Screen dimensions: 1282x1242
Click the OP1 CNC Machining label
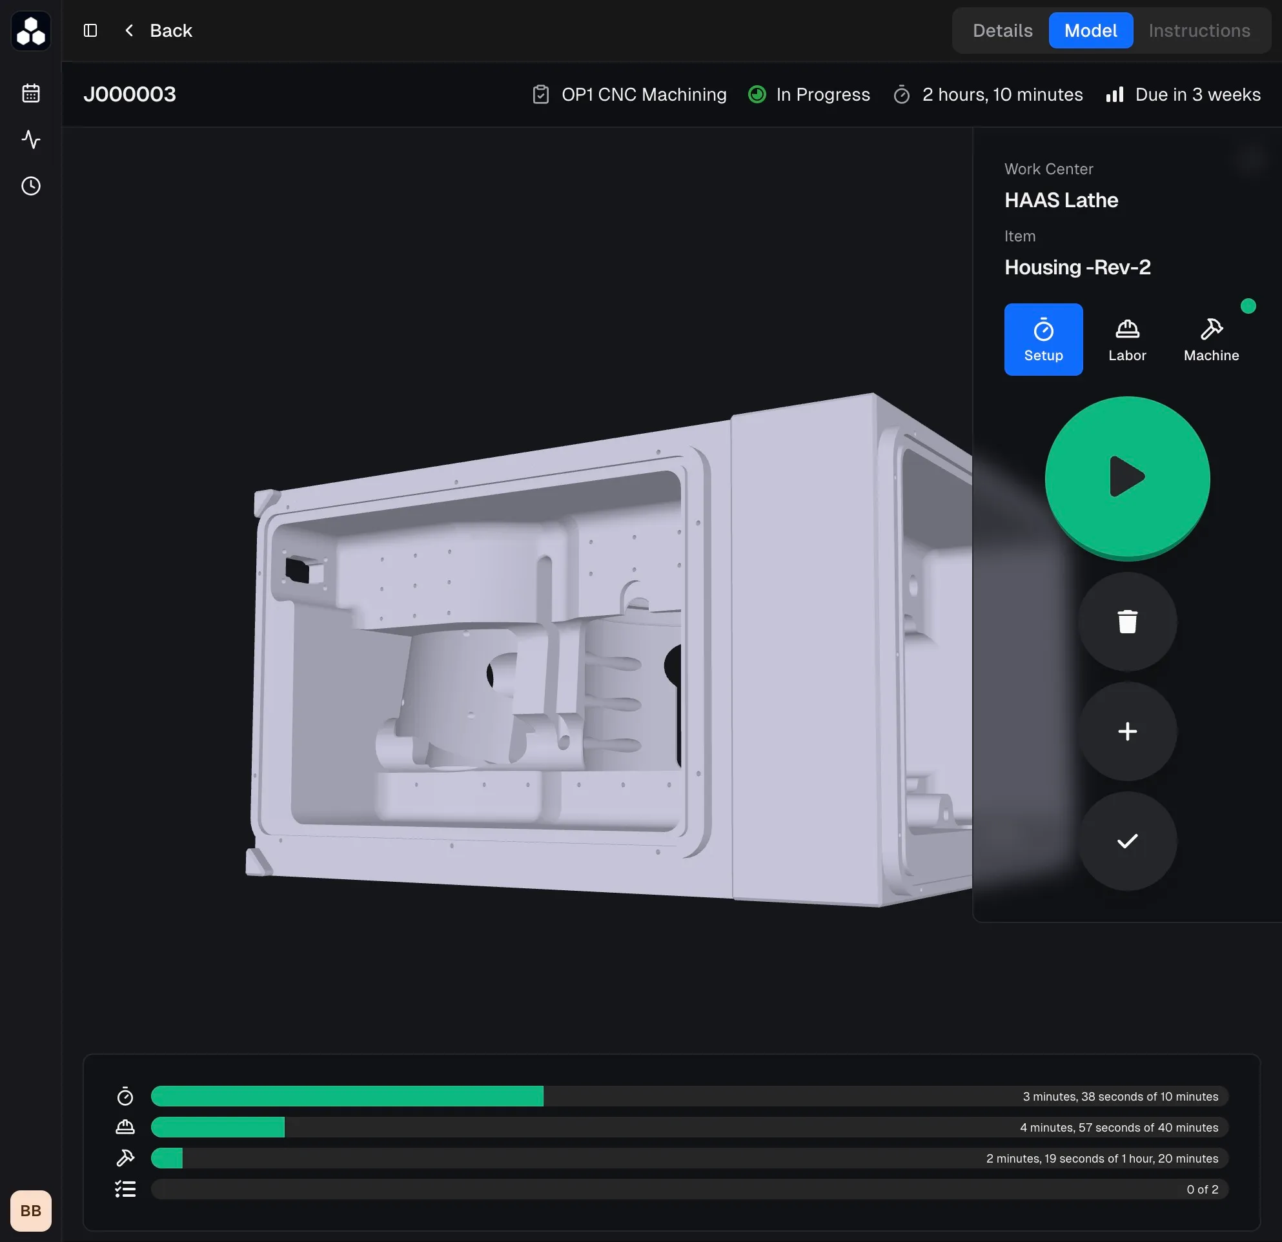(644, 95)
